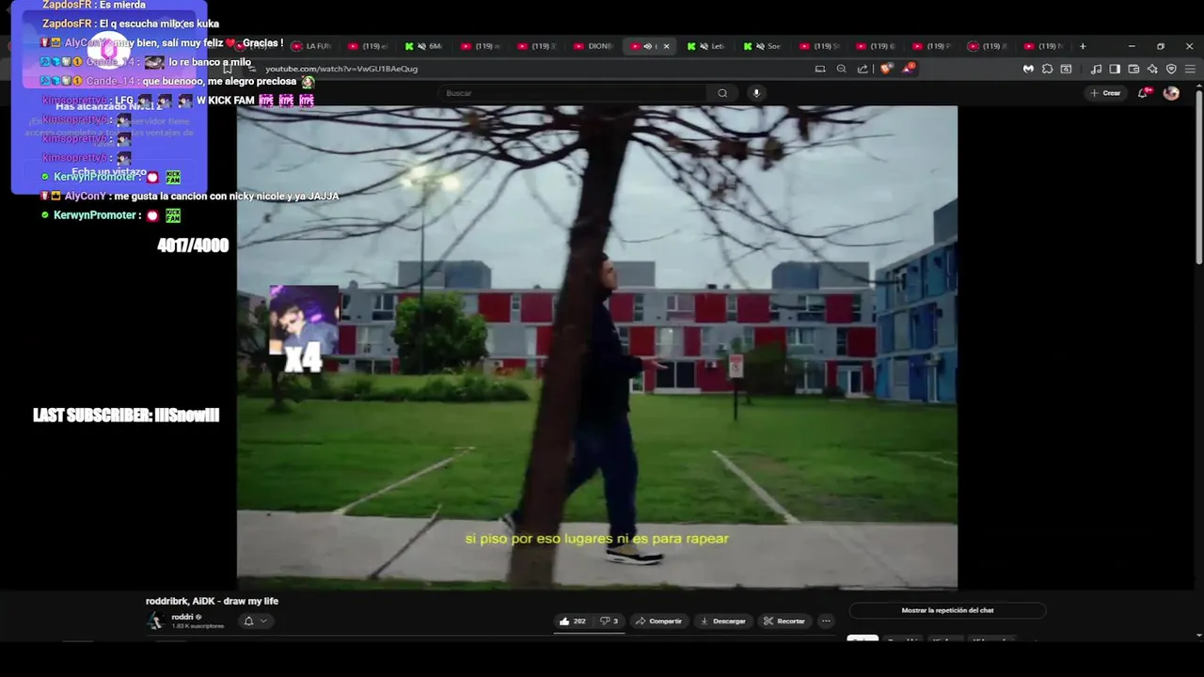The height and width of the screenshot is (677, 1204).
Task: Dislike the video with the thumbs-down button
Action: 609,621
